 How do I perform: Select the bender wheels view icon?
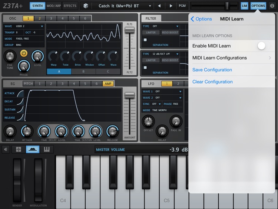[x=33, y=149]
